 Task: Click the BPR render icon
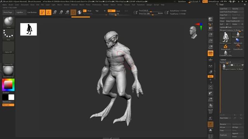[210, 19]
